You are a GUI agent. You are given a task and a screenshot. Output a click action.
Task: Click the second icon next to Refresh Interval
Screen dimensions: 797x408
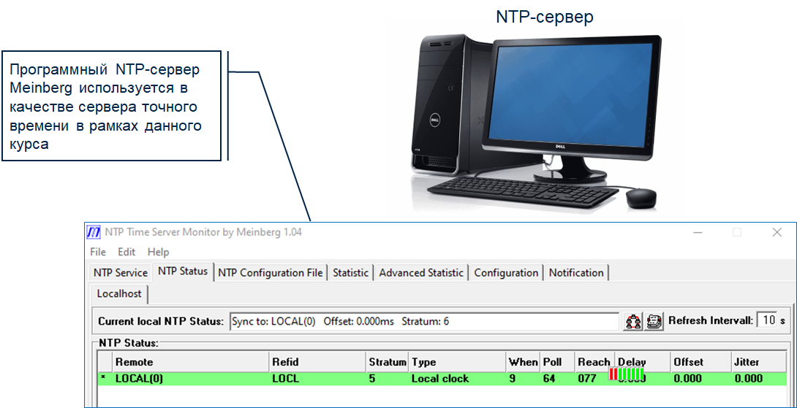pyautogui.click(x=654, y=321)
